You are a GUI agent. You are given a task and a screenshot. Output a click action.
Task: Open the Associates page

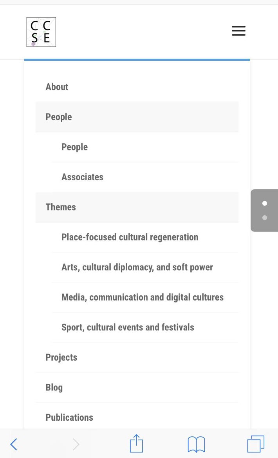[82, 177]
